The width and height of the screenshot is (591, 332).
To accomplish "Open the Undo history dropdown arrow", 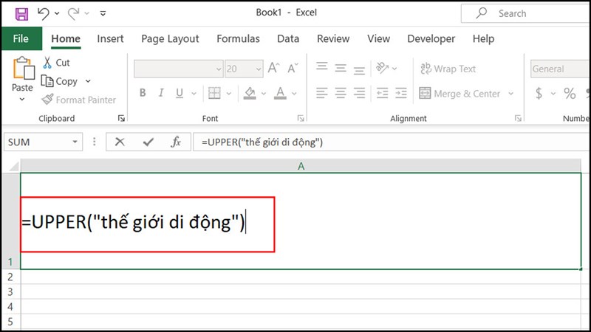I will pyautogui.click(x=57, y=13).
